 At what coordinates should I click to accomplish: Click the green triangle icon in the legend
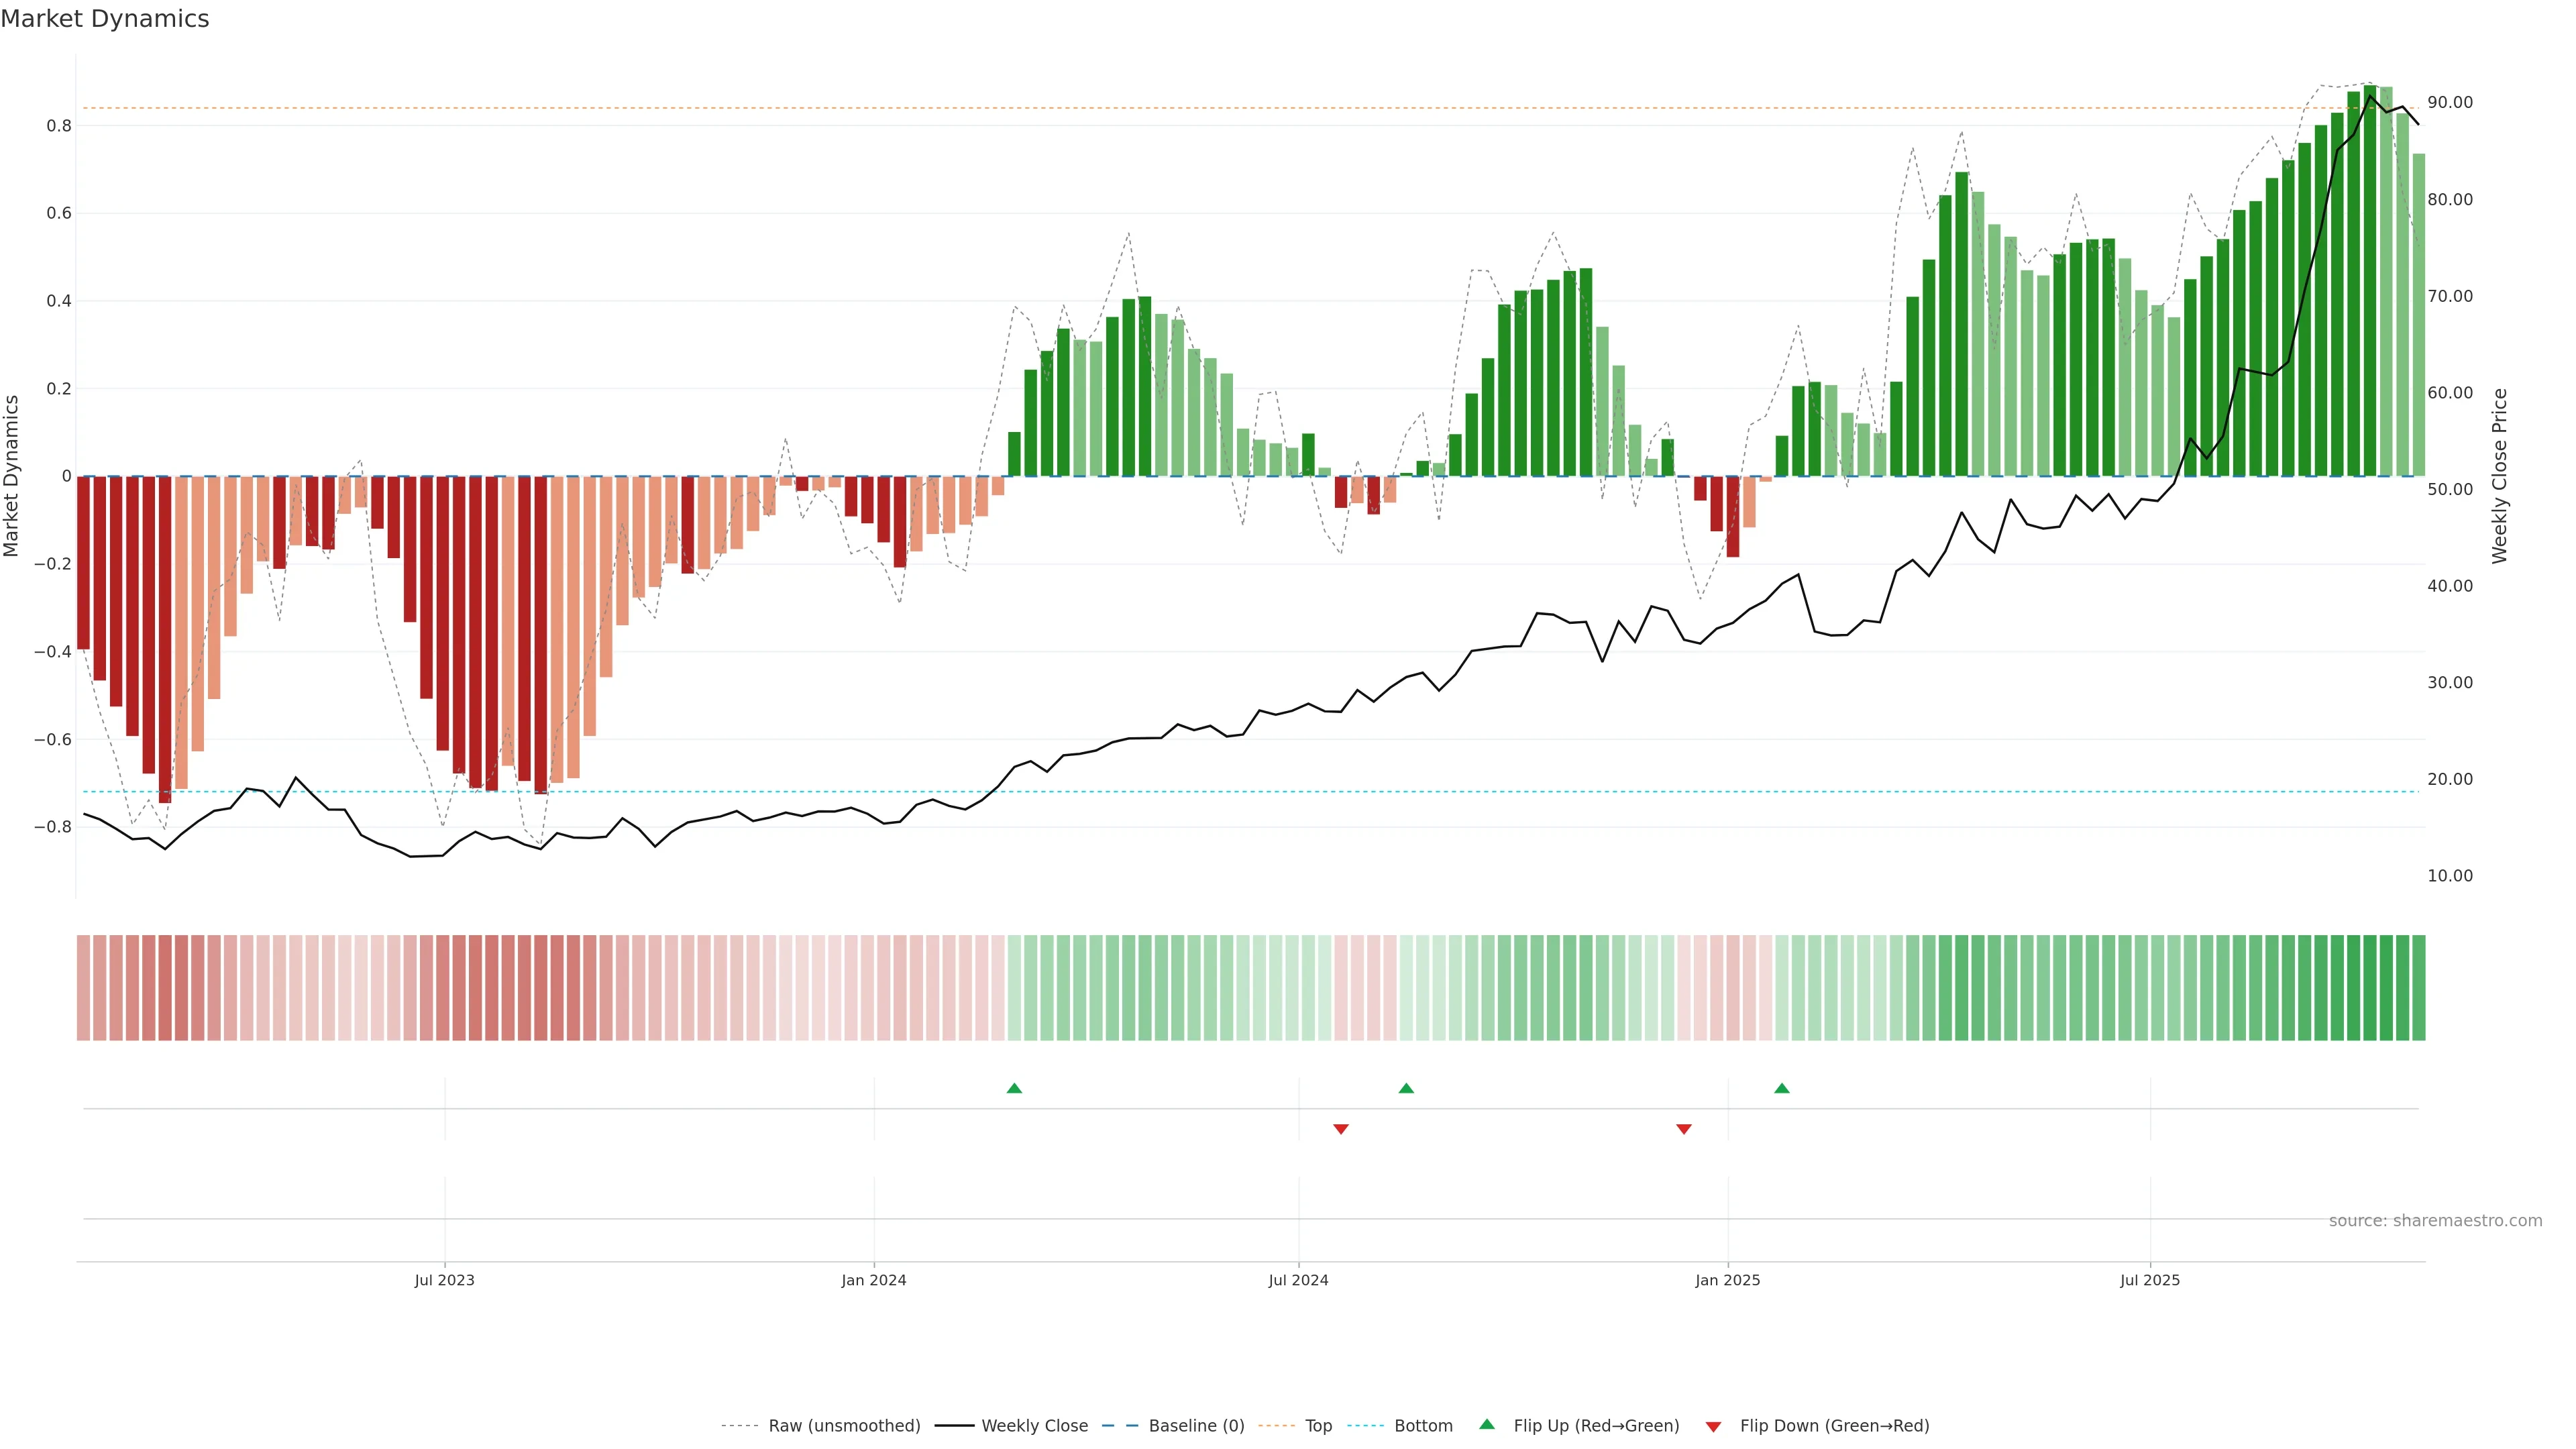[1487, 1424]
